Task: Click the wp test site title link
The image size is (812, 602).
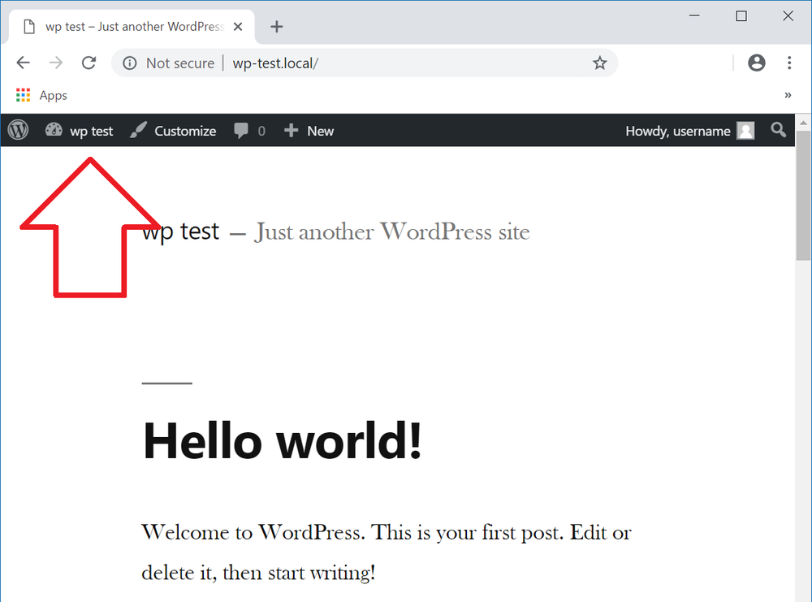Action: coord(181,231)
